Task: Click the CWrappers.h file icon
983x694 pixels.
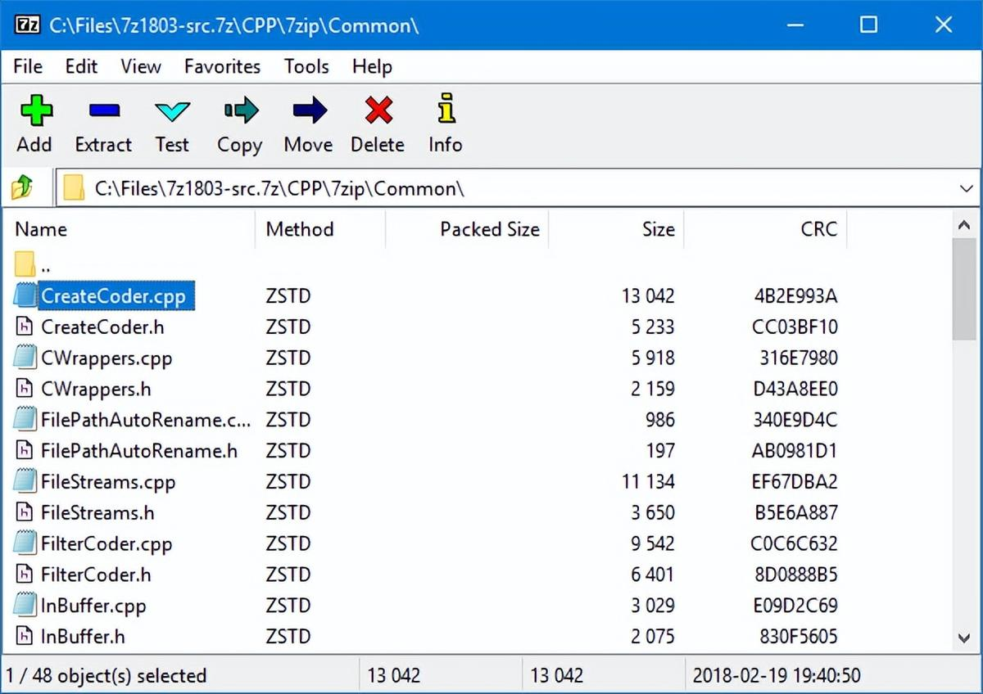Action: [25, 389]
